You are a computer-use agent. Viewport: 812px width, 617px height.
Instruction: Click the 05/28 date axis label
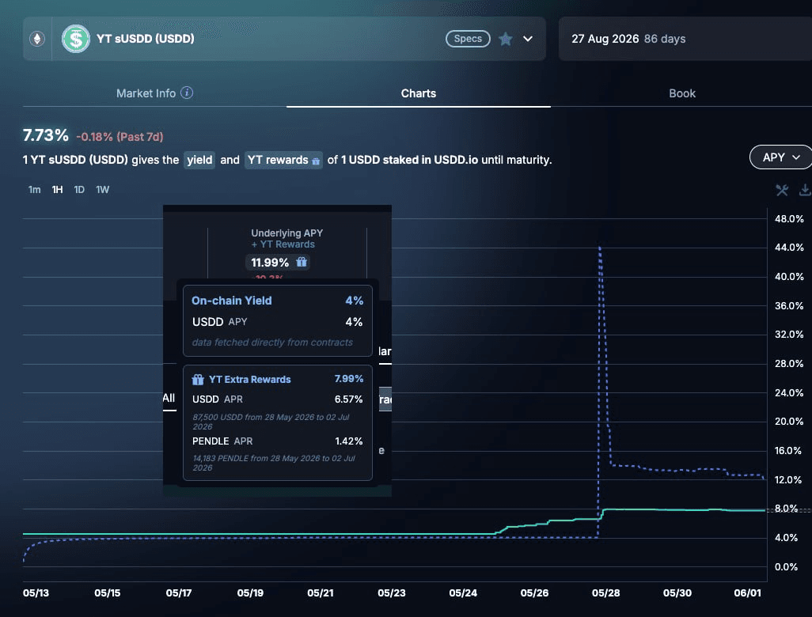pyautogui.click(x=606, y=593)
